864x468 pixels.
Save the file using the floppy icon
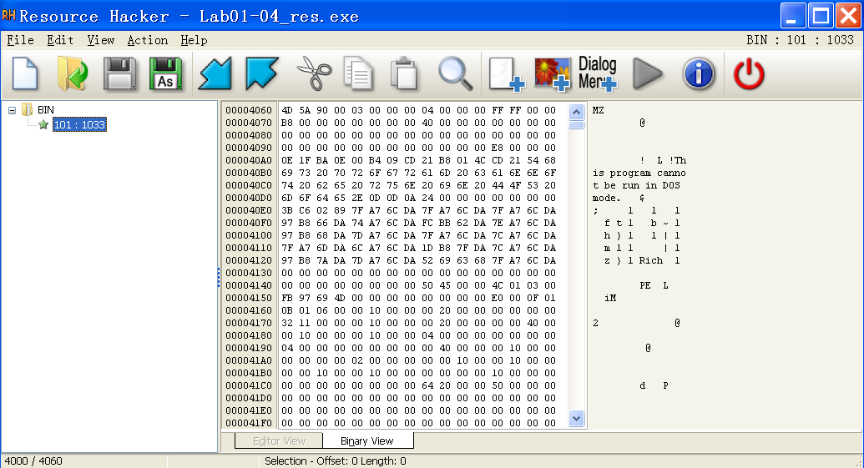[119, 73]
